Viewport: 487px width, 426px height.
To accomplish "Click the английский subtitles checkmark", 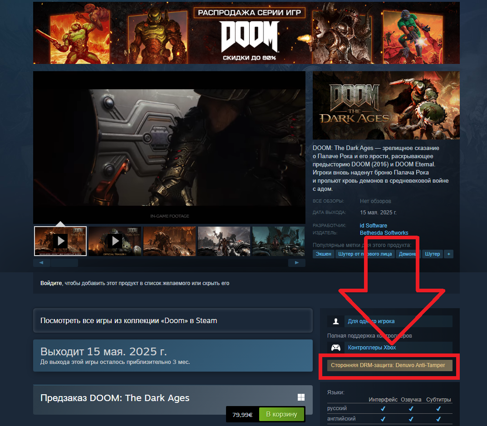I will tap(438, 419).
